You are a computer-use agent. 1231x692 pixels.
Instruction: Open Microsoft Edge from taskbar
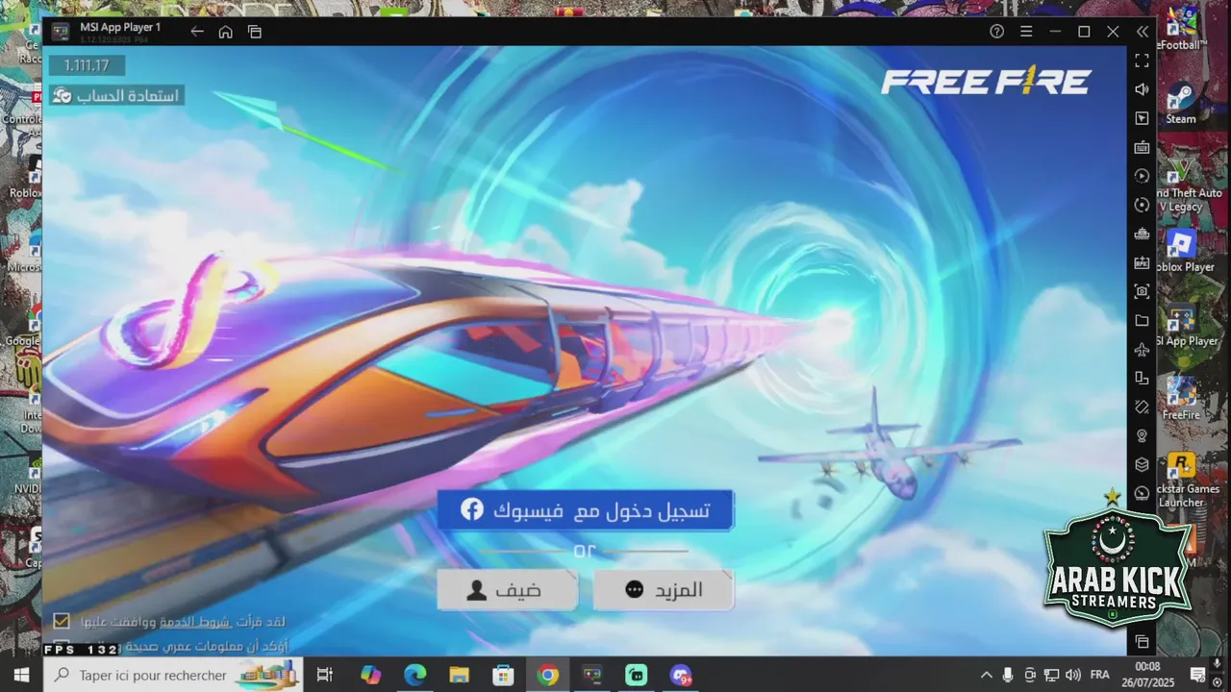pos(415,675)
